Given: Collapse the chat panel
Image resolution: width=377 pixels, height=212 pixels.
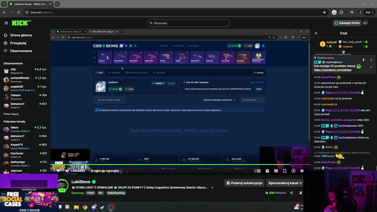Looking at the screenshot, I should (316, 33).
